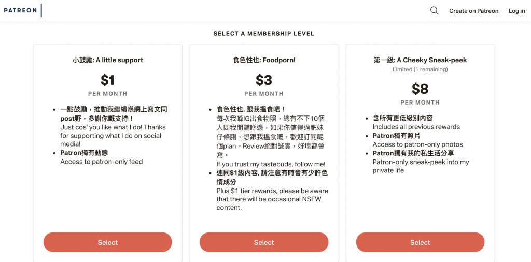The height and width of the screenshot is (262, 531).
Task: Click the "A Cheeky Sneak-peek" tier title
Action: 420,60
